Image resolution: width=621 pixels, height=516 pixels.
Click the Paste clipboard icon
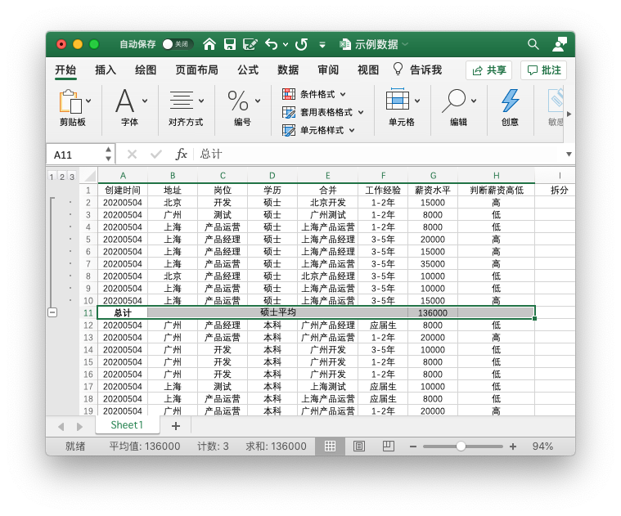click(71, 102)
